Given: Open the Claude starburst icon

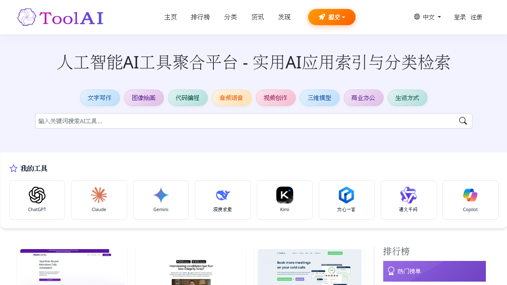Looking at the screenshot, I should [99, 195].
